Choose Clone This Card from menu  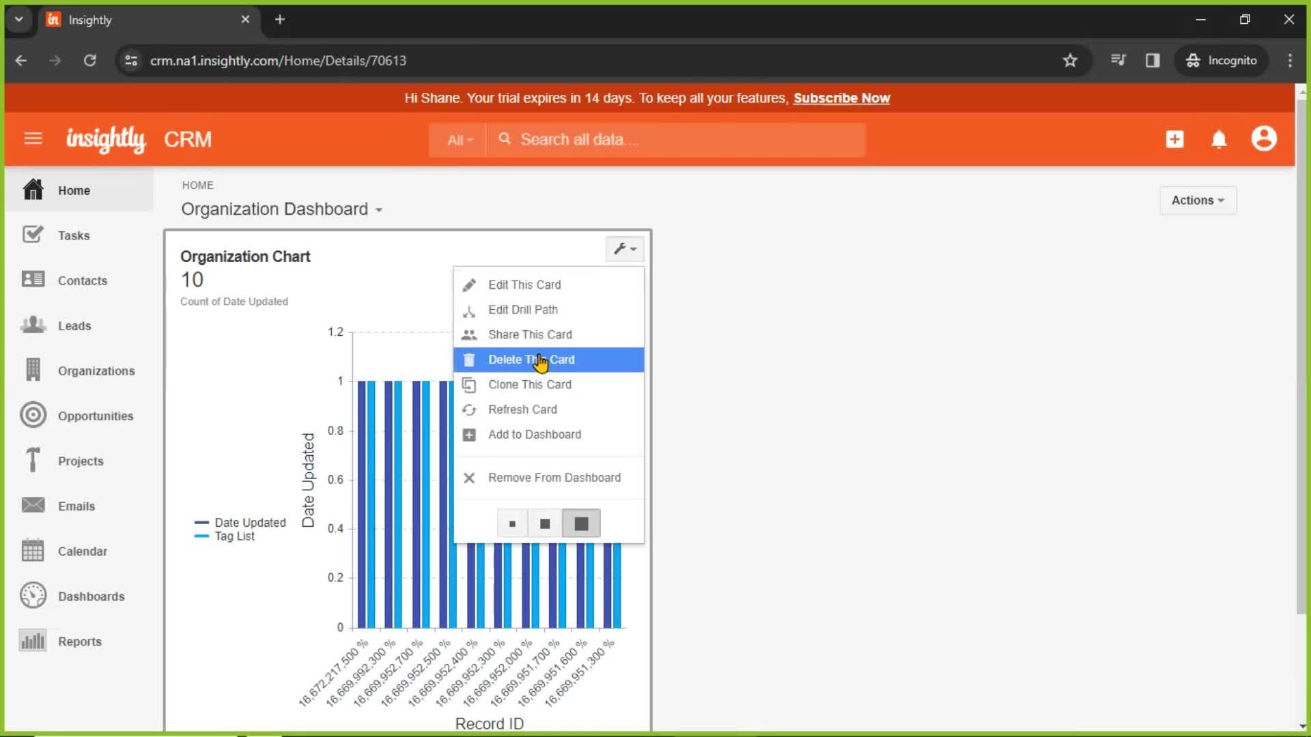(530, 385)
